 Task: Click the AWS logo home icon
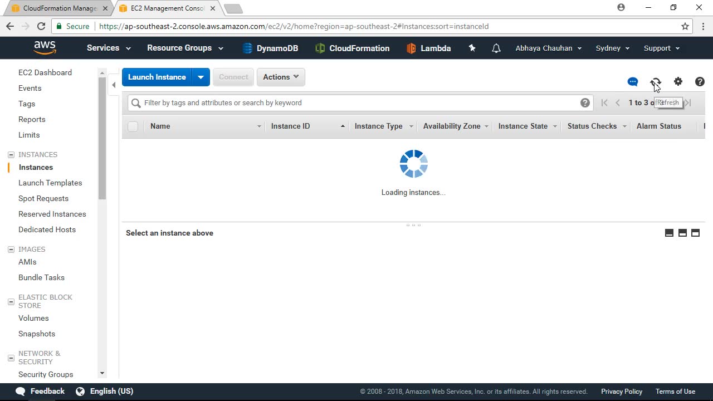pos(45,48)
